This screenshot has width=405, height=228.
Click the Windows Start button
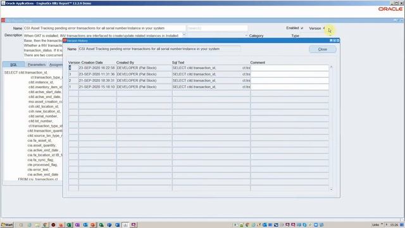pyautogui.click(x=7, y=225)
